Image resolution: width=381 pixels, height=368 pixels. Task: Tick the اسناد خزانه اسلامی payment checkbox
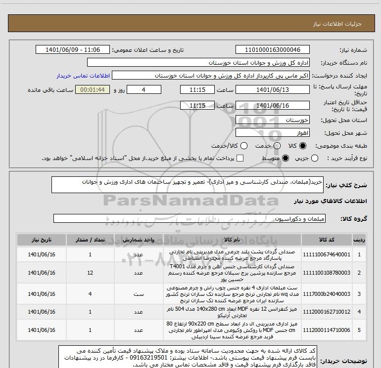(240, 158)
